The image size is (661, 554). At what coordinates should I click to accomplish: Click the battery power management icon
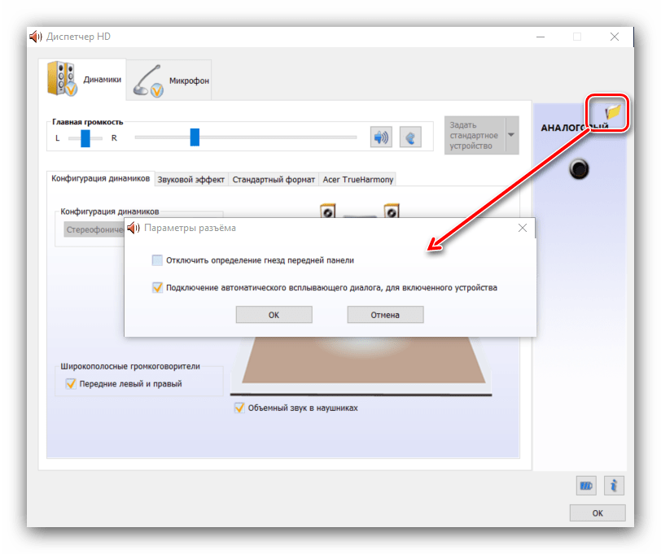586,486
